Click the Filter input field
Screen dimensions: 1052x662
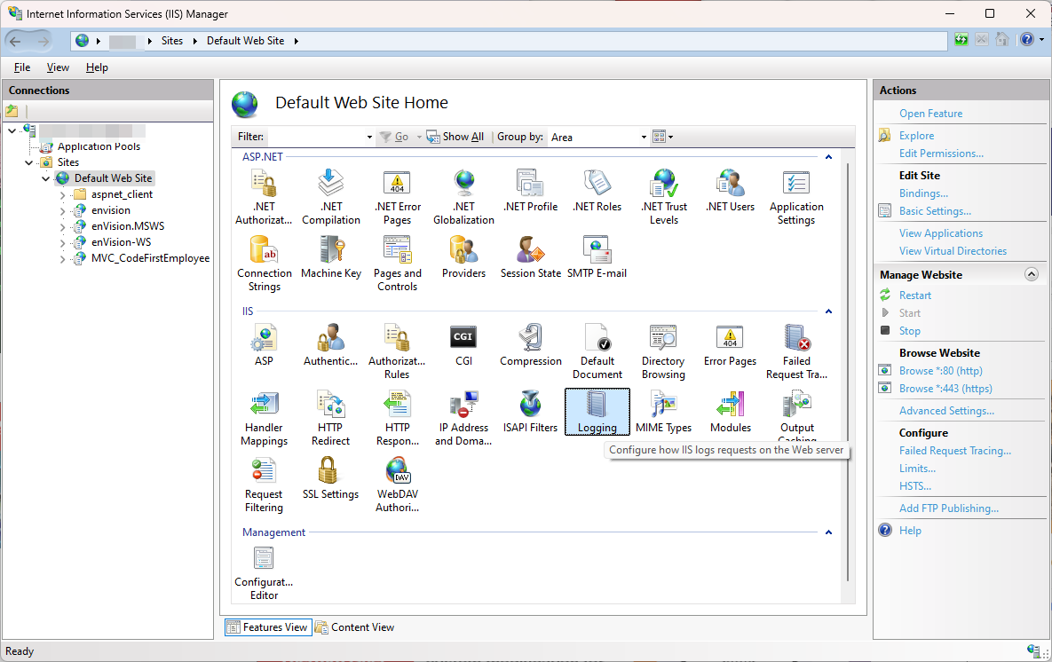point(315,137)
